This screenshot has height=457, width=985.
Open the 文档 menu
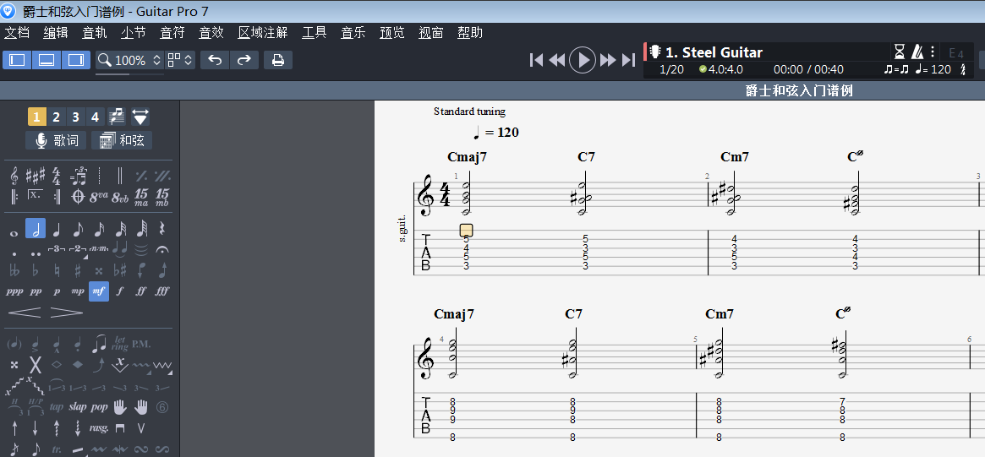pos(17,33)
